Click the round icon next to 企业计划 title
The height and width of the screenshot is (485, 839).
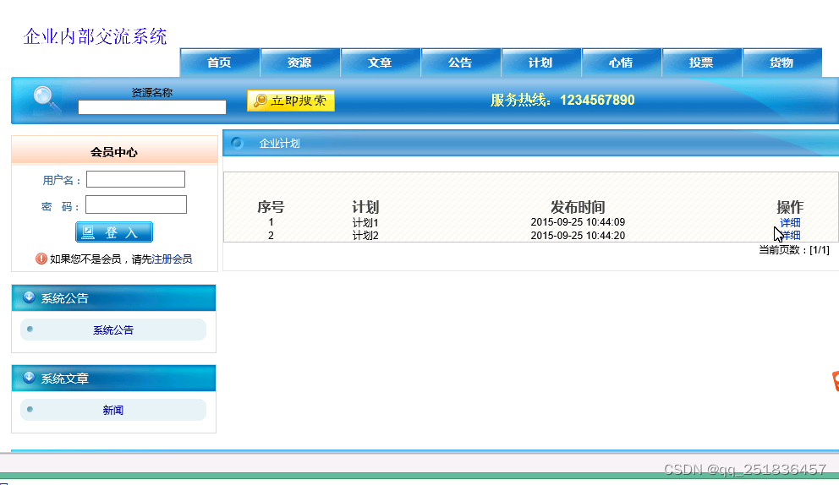[x=237, y=143]
